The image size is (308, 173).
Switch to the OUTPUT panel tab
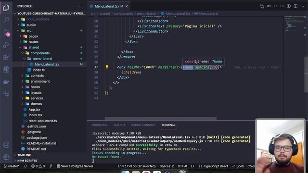click(x=119, y=125)
